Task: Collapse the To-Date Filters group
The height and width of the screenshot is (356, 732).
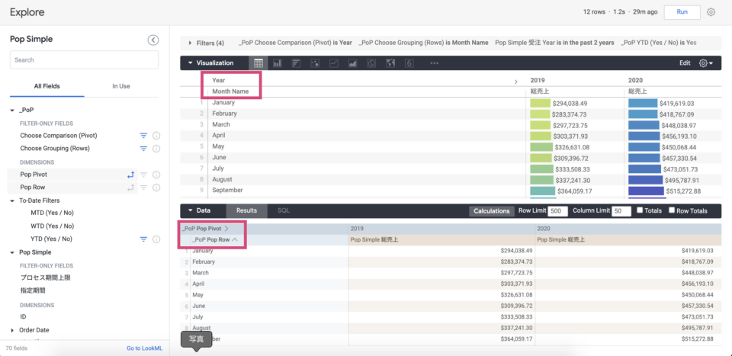Action: point(12,200)
